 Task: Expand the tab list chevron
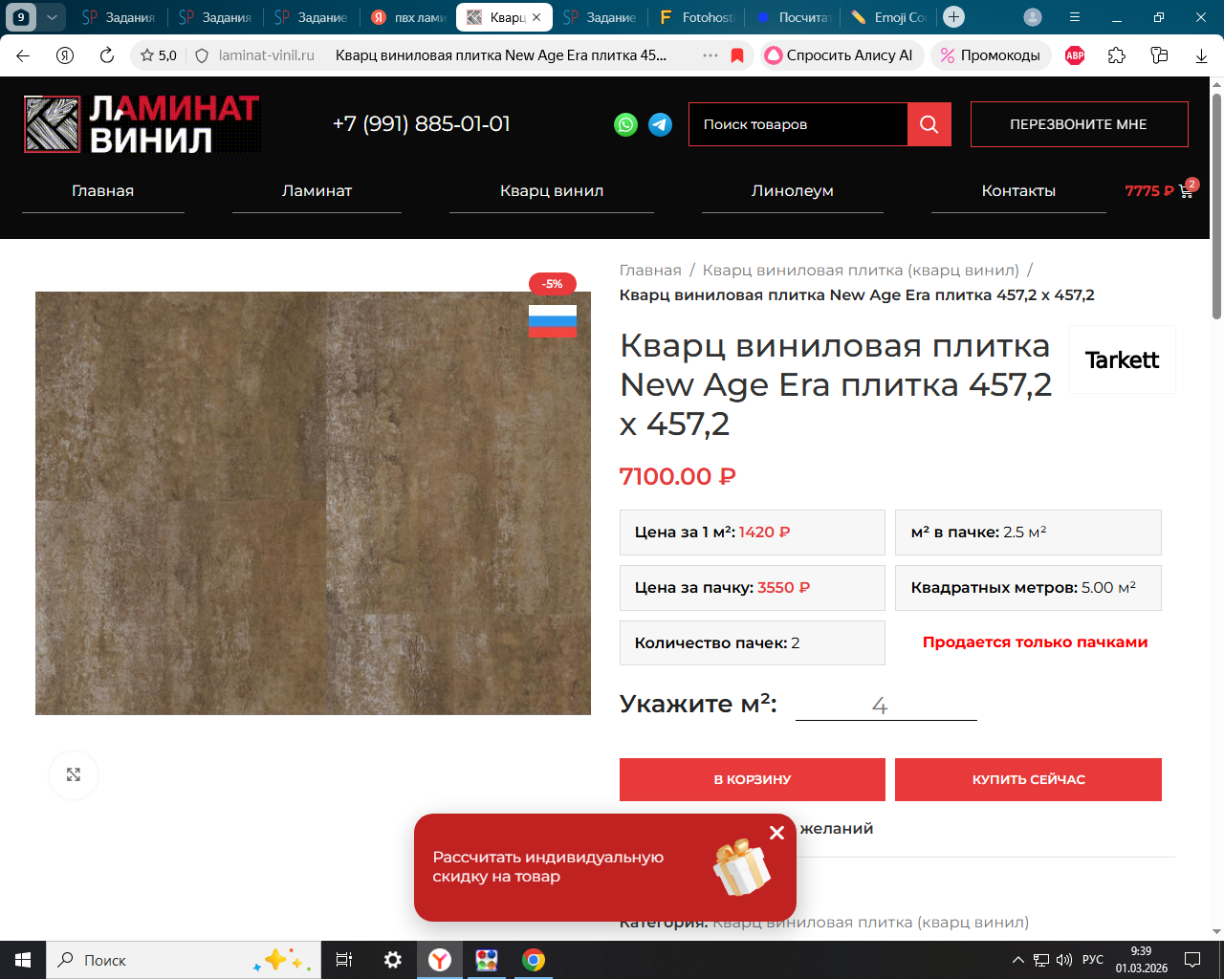click(52, 17)
